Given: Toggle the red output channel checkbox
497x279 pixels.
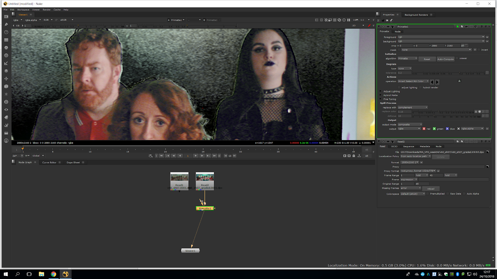Looking at the screenshot, I should [x=424, y=129].
